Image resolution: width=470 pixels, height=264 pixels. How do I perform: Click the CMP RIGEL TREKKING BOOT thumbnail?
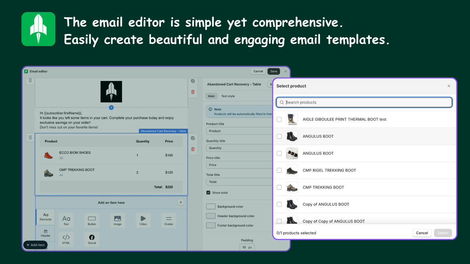[x=292, y=170]
